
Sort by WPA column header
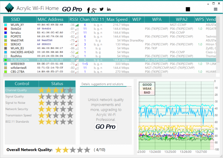tap(157, 20)
